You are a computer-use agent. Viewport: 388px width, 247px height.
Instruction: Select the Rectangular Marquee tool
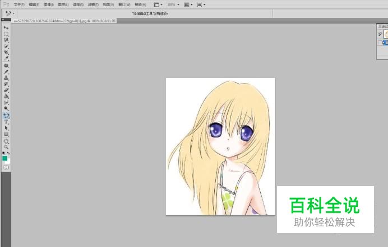(x=6, y=34)
